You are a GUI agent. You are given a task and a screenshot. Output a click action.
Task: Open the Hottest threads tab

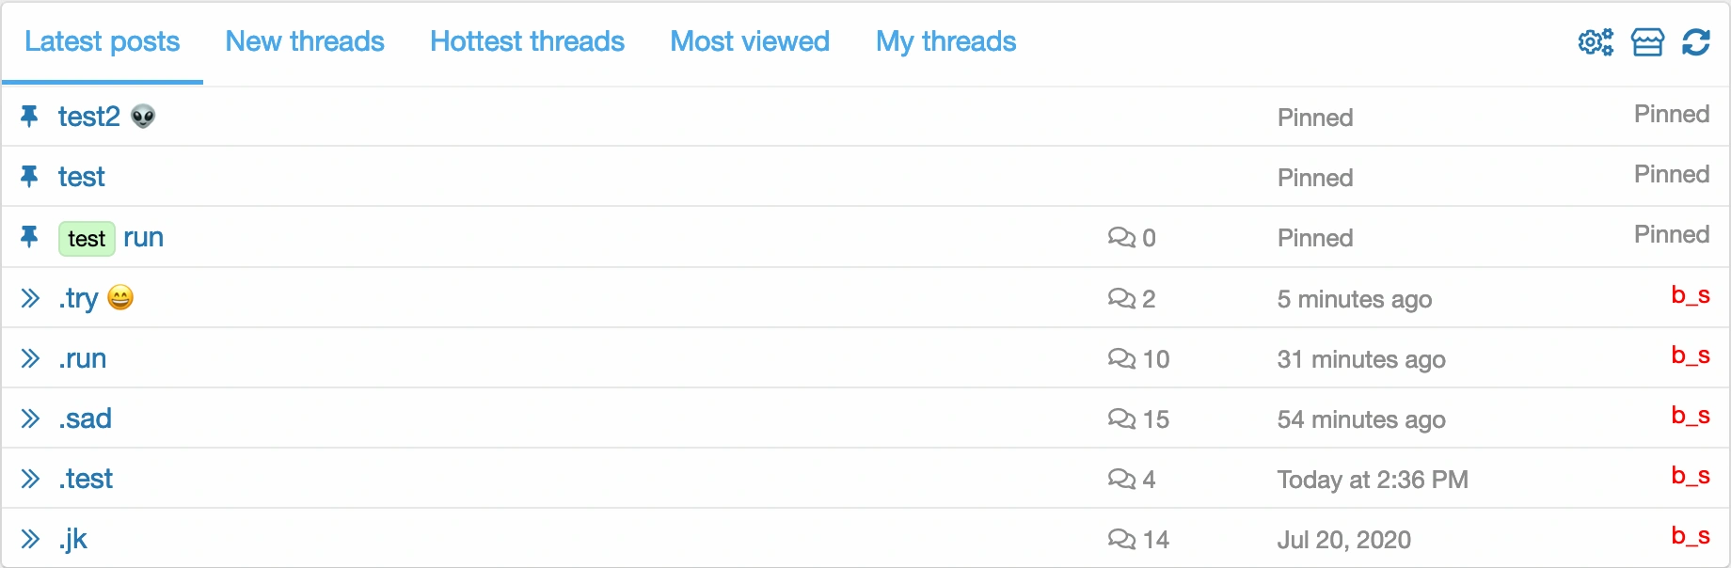pyautogui.click(x=527, y=41)
